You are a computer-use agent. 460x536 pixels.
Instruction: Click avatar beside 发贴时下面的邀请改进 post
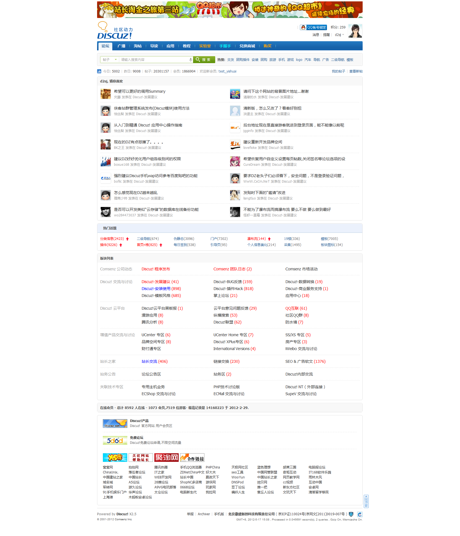[x=235, y=195]
